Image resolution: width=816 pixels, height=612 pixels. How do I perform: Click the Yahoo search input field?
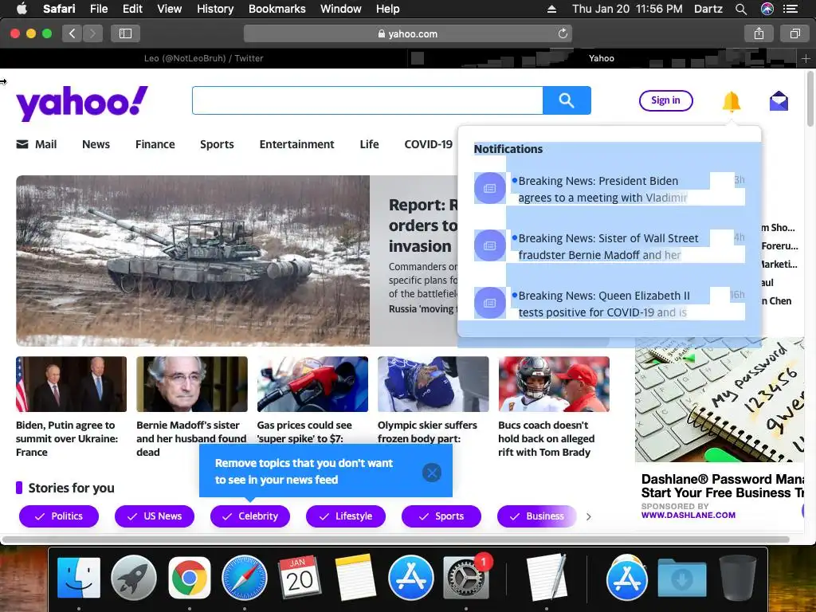click(x=367, y=100)
